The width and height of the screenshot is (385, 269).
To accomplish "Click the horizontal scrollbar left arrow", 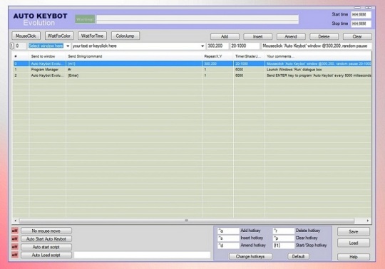I will tap(16, 221).
